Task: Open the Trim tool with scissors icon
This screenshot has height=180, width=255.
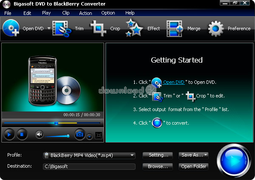Action: (62, 29)
